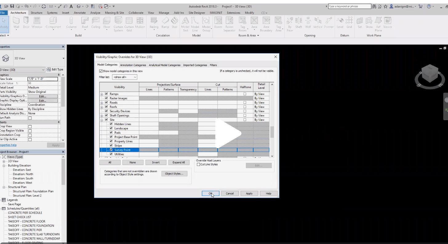Click the Survey Point projection pattern override cell
Viewport: 448px width, 244px height.
[x=169, y=150]
